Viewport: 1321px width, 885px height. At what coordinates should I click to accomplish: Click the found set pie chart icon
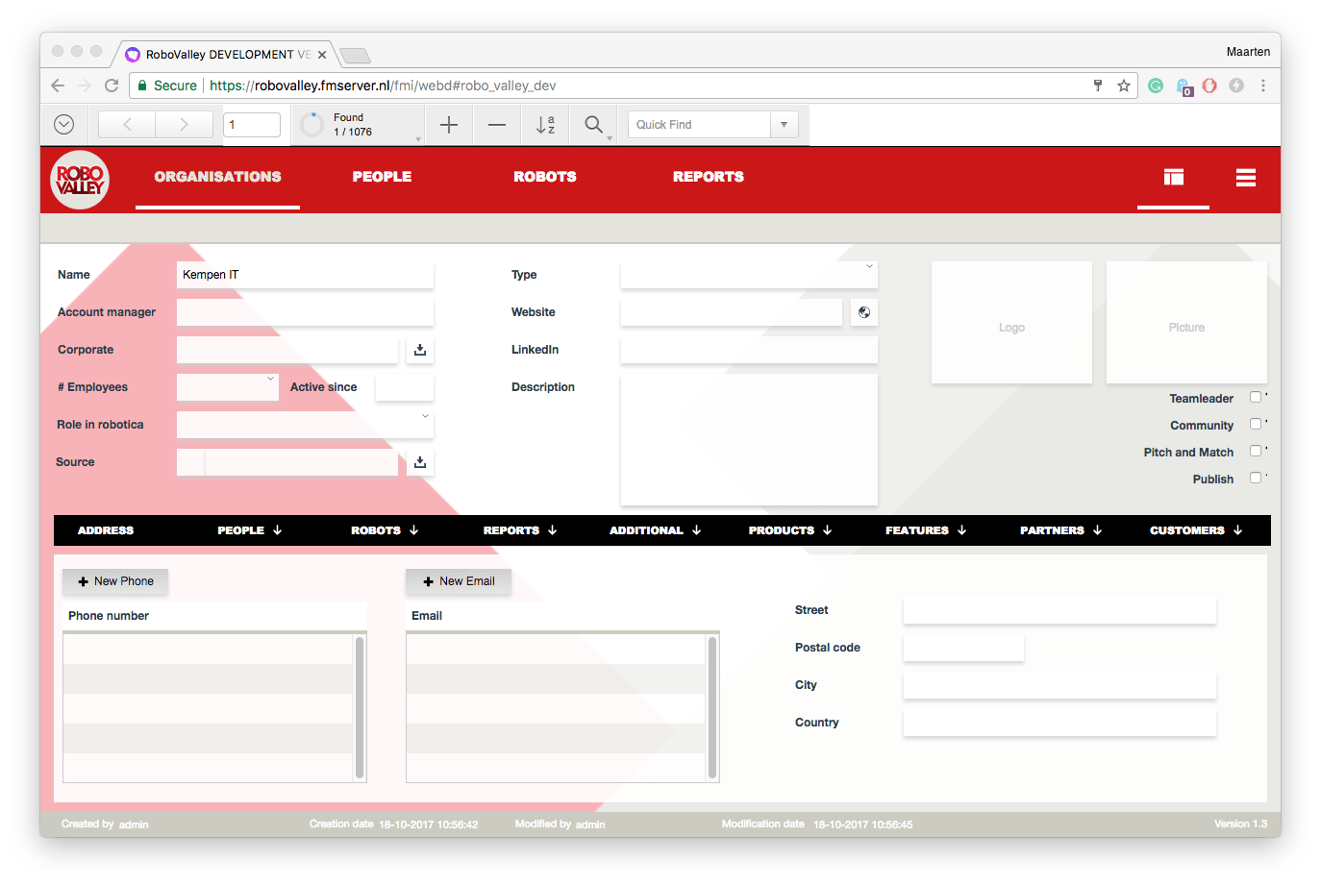click(312, 125)
